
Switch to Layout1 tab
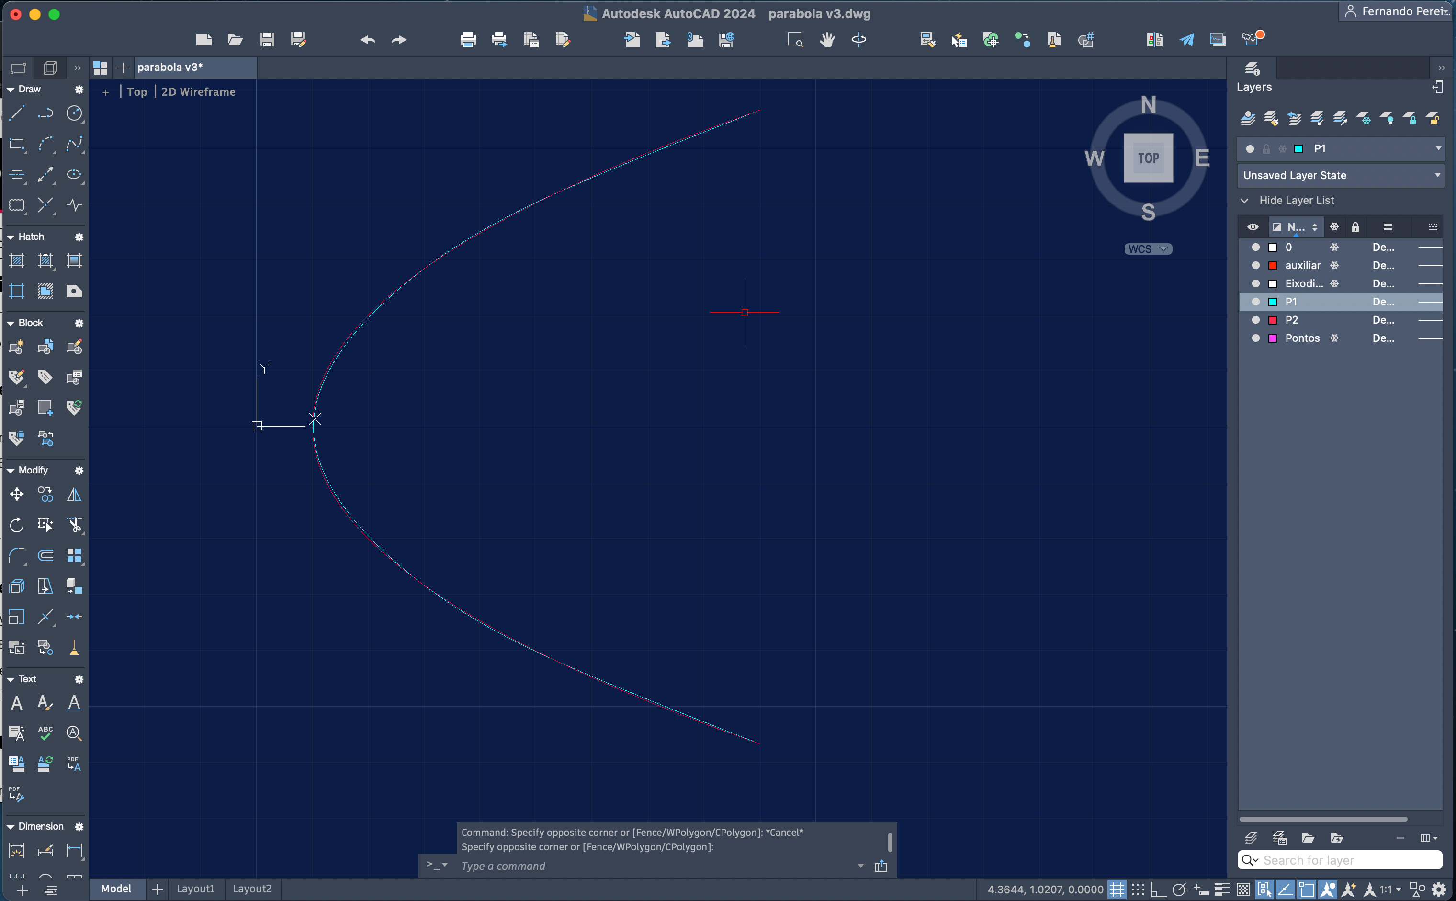[194, 889]
